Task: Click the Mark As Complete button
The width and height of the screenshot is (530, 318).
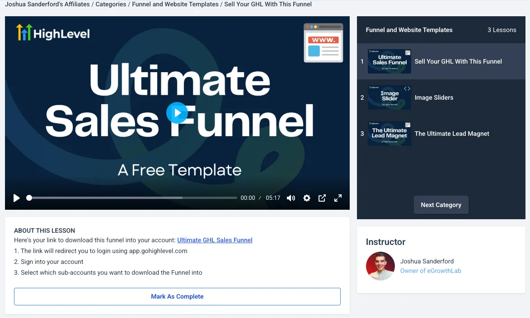Action: [177, 296]
